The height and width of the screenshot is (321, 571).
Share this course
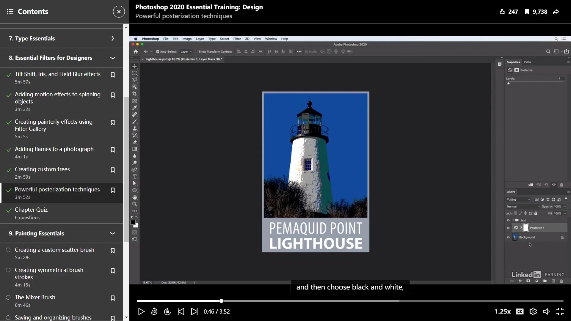click(x=556, y=12)
